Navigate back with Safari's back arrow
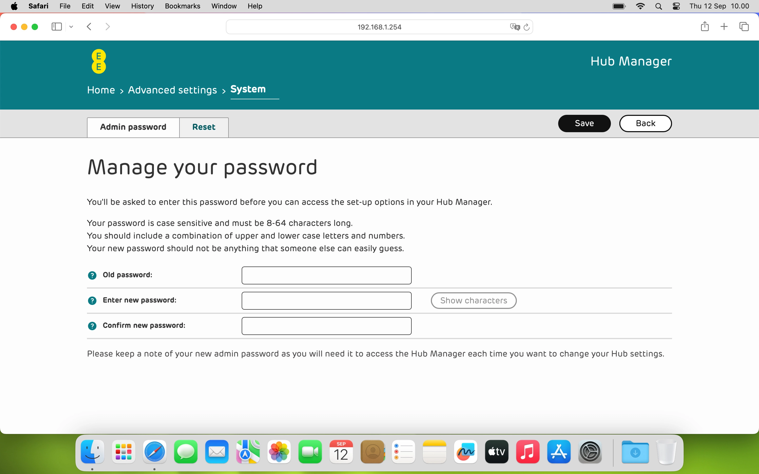Screen dimensions: 759x474 click(89, 27)
